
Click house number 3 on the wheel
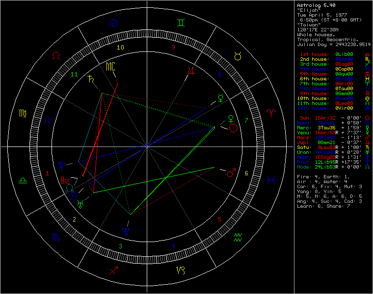coord(120,246)
